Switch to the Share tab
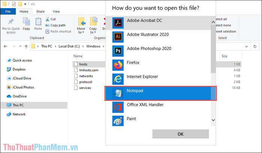Screen dimensions: 262x153 40,12
